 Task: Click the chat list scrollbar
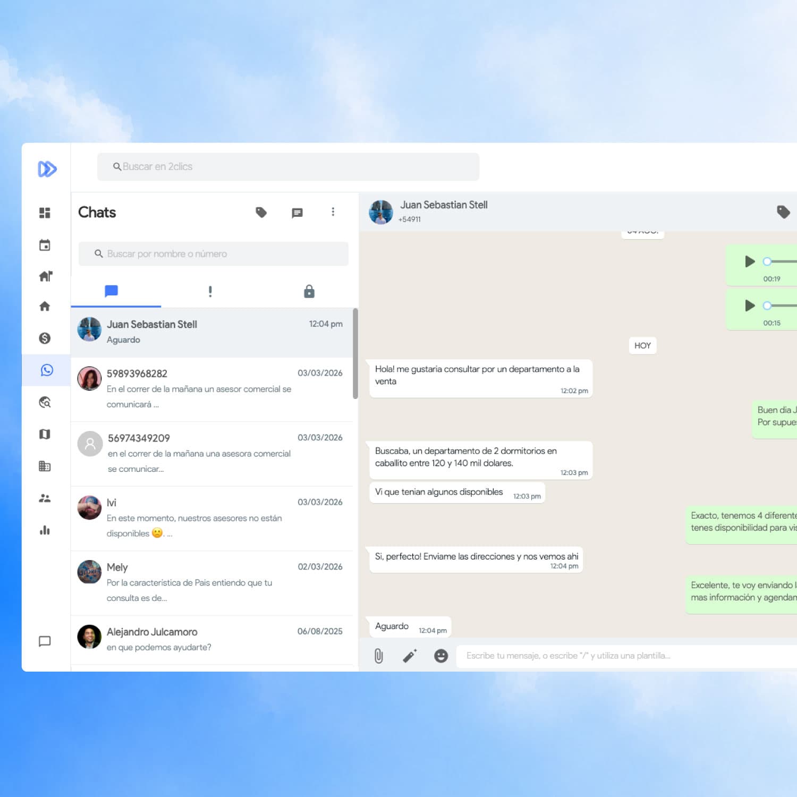pyautogui.click(x=355, y=353)
